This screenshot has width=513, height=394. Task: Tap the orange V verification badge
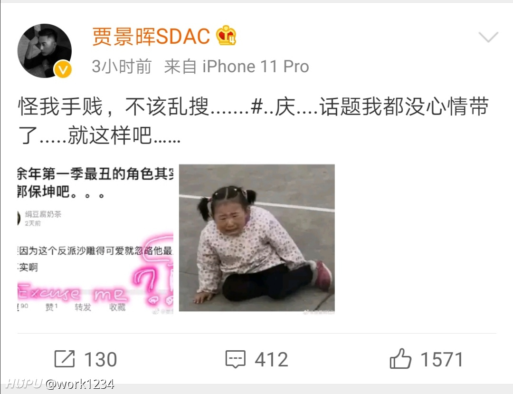63,69
